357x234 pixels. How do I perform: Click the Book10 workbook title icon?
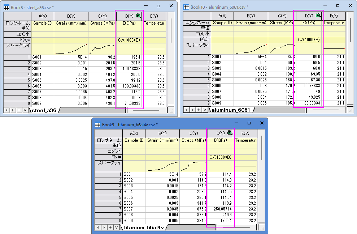click(x=186, y=7)
